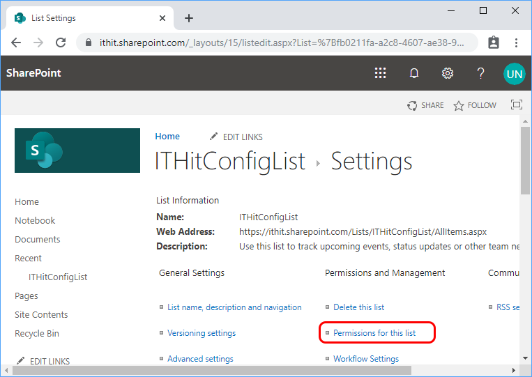Click the vertical scrollbar thumb
Viewport: 532px width, 377px height.
click(x=525, y=161)
